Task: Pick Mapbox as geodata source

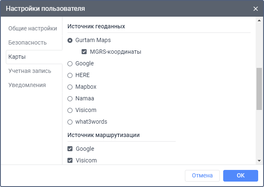Action: tap(70, 87)
